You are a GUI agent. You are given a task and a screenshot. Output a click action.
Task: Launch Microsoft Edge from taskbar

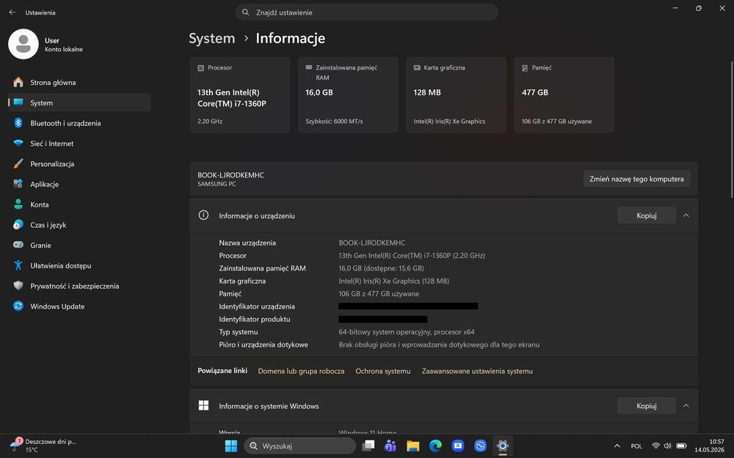click(435, 446)
